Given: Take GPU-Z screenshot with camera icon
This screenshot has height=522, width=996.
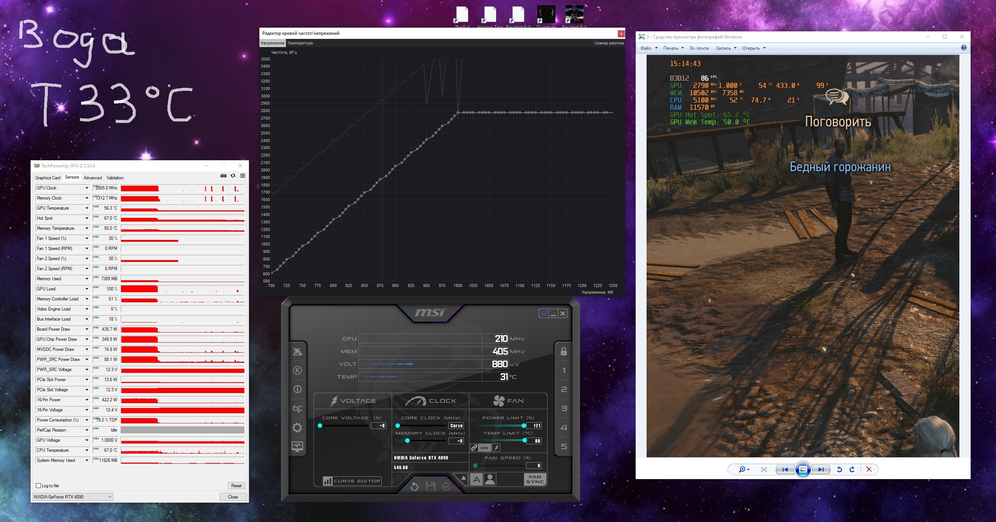Looking at the screenshot, I should coord(223,176).
